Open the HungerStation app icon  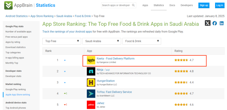click(91, 82)
